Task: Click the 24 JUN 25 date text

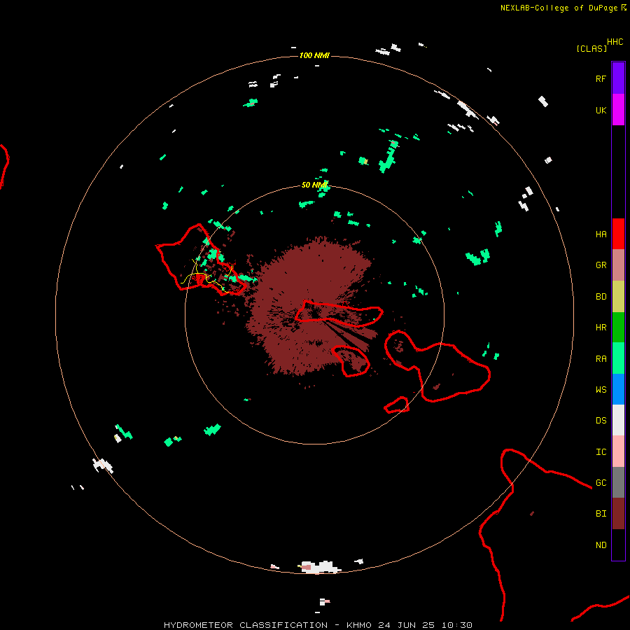Action: point(407,625)
